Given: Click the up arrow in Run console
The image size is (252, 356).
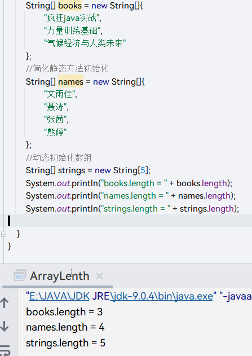Looking at the screenshot, I should coord(5,303).
